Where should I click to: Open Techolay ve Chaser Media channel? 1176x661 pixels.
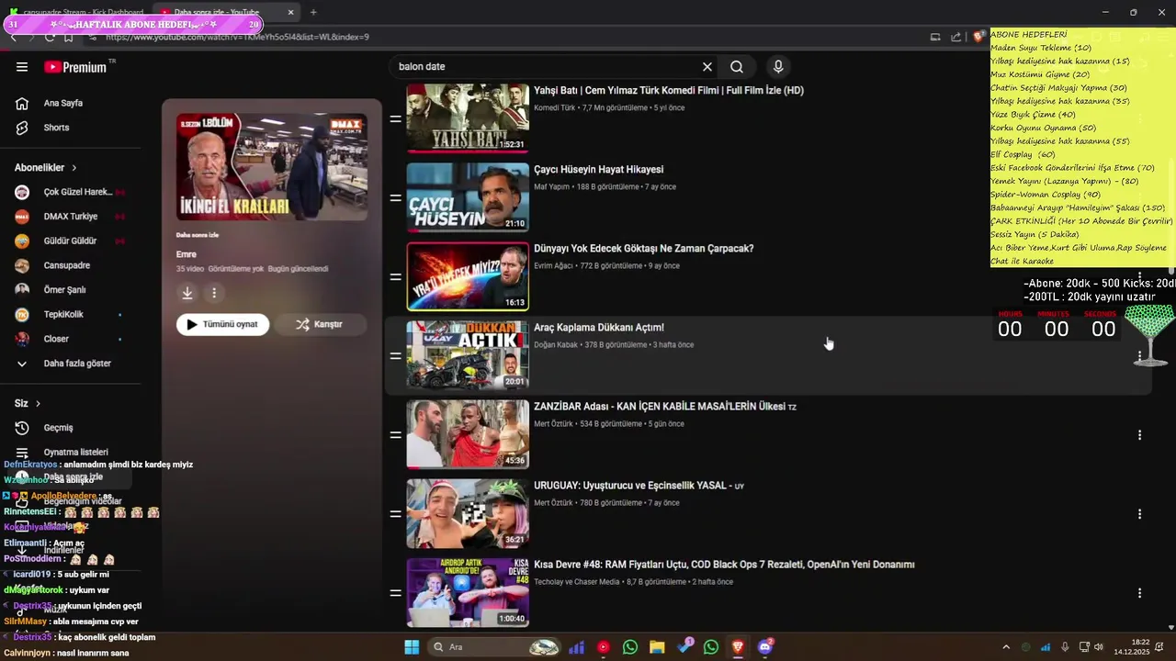click(577, 582)
